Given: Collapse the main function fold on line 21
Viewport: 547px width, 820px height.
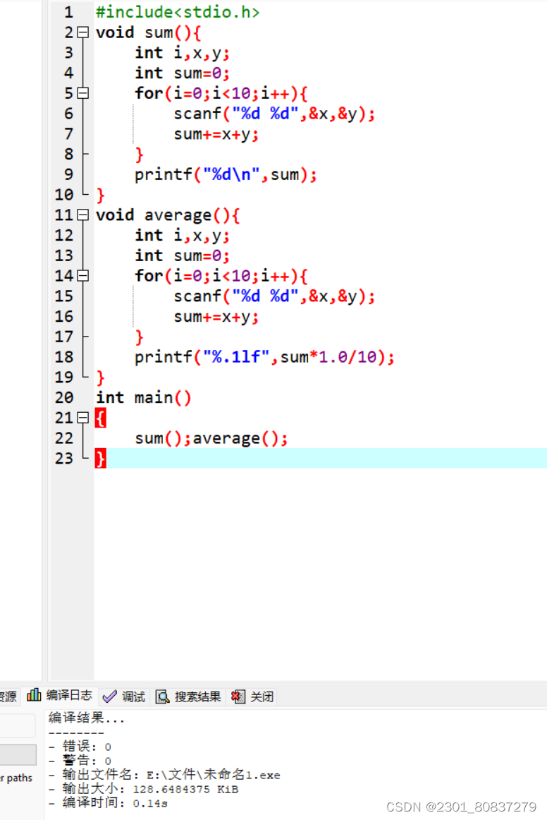Looking at the screenshot, I should 82,417.
